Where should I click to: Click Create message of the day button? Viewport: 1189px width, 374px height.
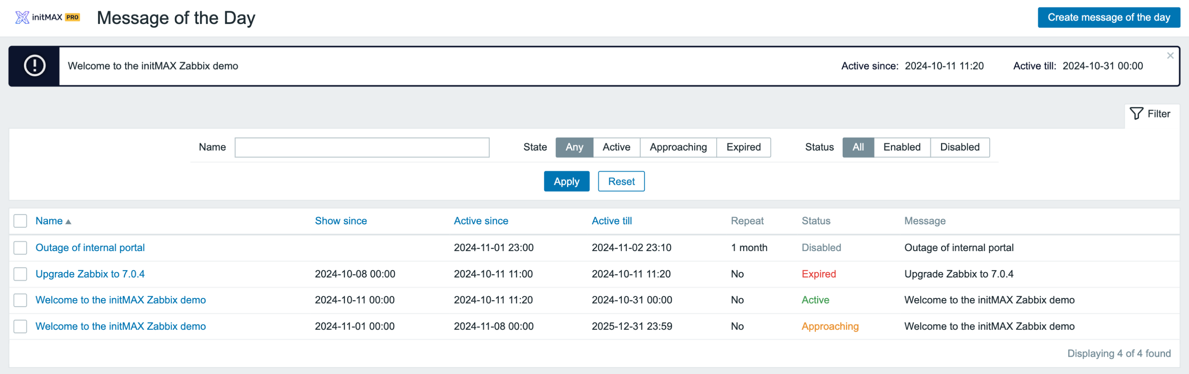[x=1109, y=17]
